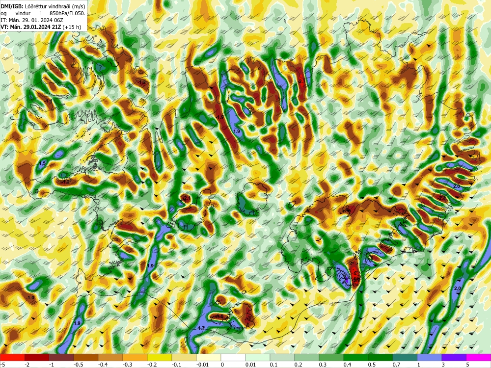This screenshot has width=491, height=368.
Task: Click the legend tick label '-2'
Action: 27,365
